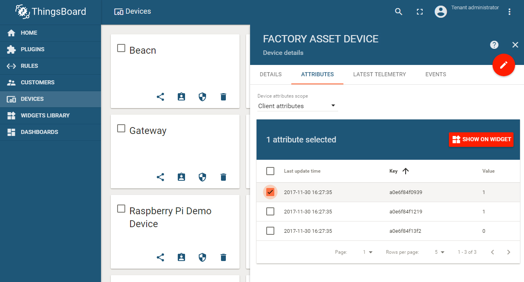524x282 pixels.
Task: Open Devices in sidebar
Action: click(51, 99)
